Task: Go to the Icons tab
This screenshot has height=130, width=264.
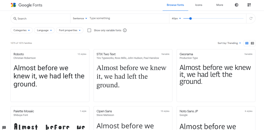Action: (199, 5)
